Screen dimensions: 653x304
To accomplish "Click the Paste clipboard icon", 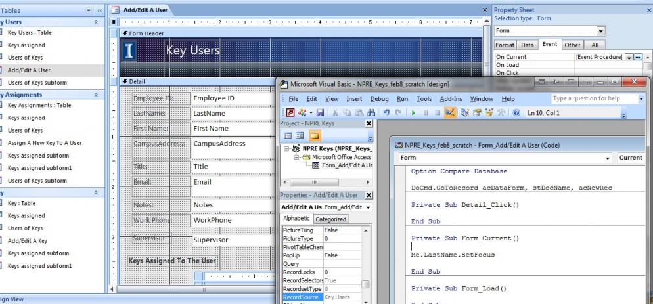I will pyautogui.click(x=359, y=112).
